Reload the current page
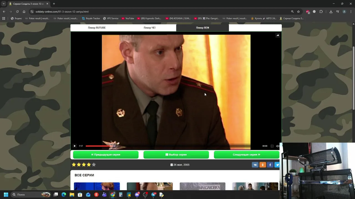The width and height of the screenshot is (355, 199). click(17, 12)
